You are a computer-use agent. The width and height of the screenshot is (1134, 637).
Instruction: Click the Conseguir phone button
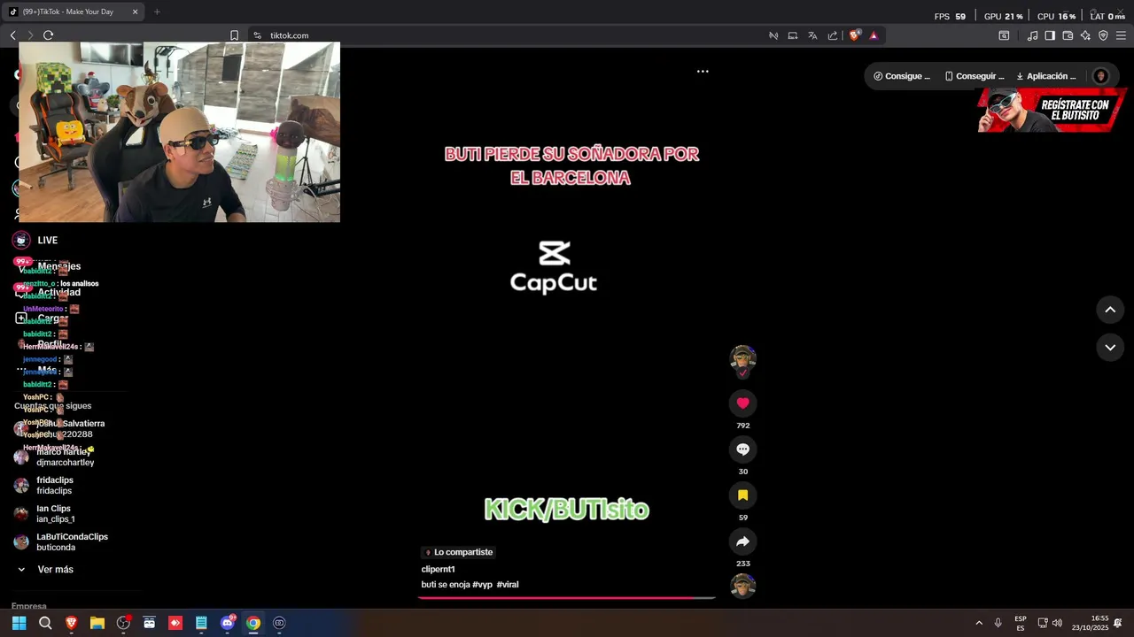coord(975,76)
